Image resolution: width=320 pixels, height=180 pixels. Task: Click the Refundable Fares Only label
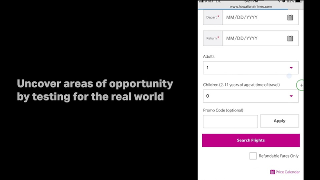click(279, 156)
